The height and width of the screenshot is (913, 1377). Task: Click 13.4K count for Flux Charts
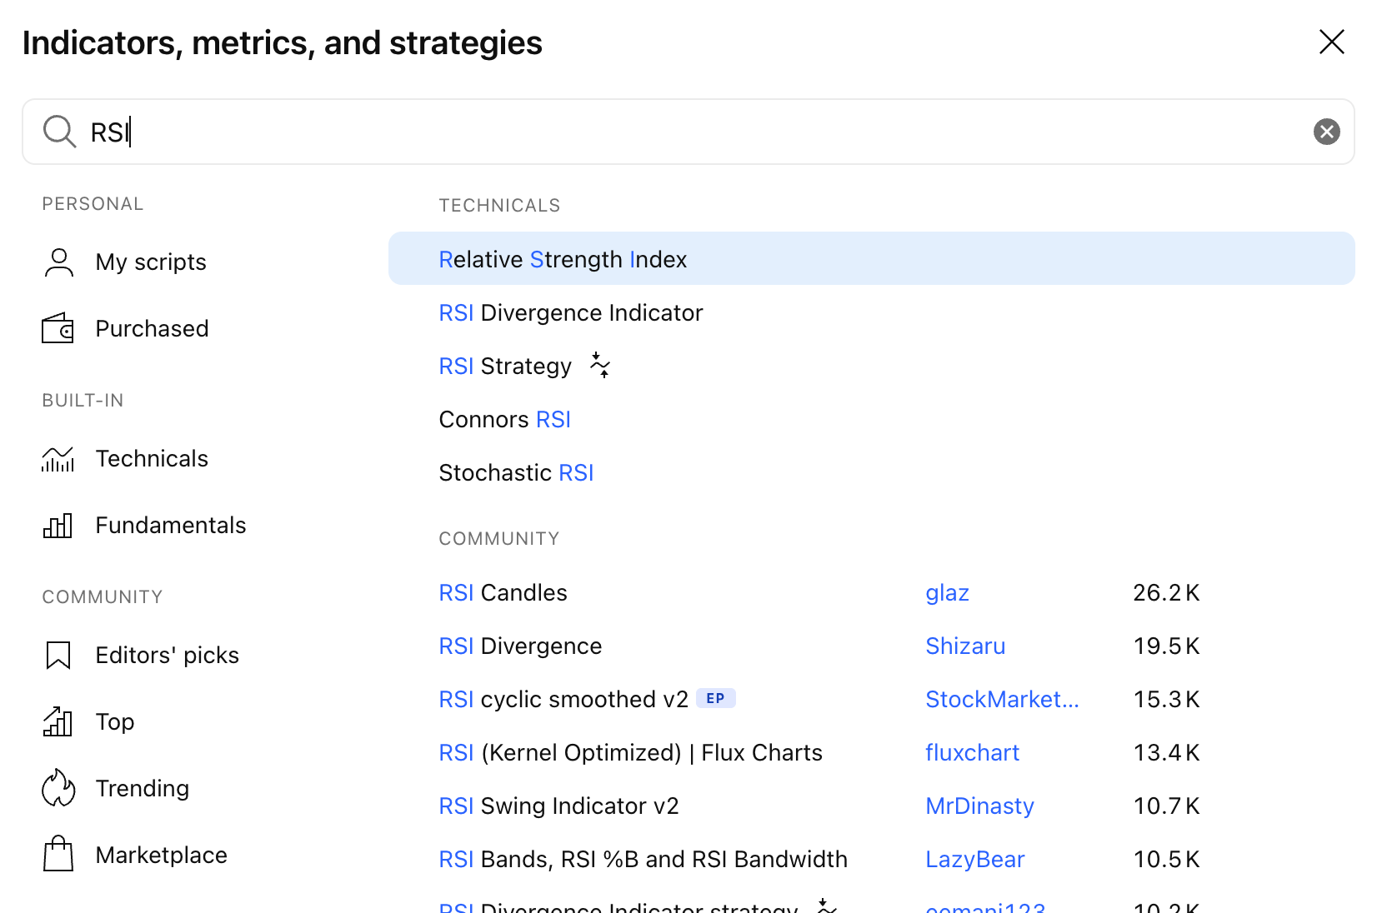pos(1166,752)
